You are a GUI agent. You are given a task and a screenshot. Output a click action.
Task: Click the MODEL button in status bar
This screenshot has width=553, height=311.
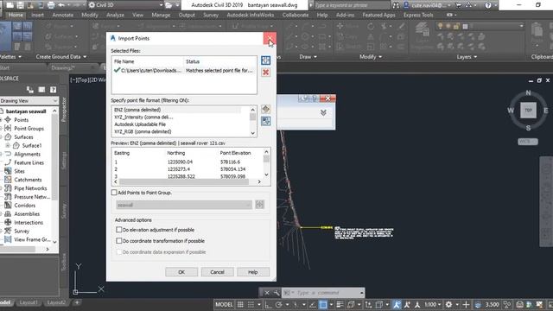224,305
